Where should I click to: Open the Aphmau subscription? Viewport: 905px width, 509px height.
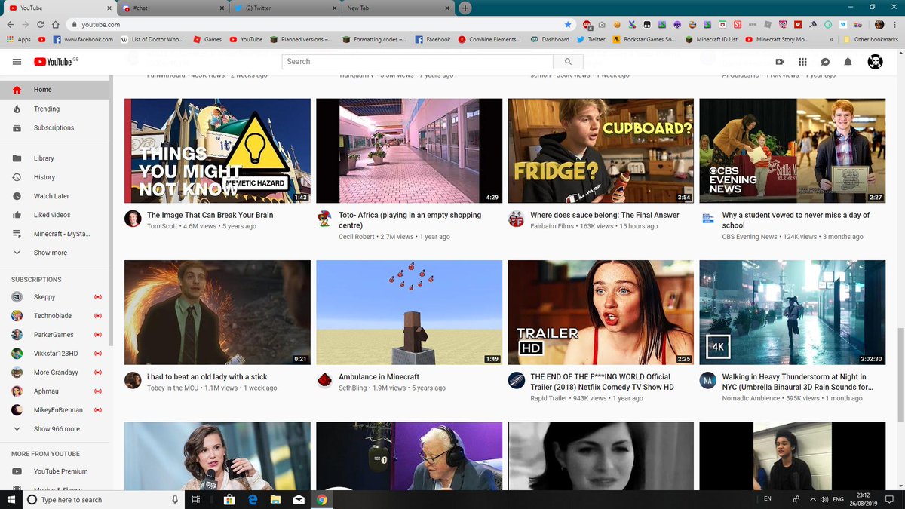pyautogui.click(x=55, y=391)
